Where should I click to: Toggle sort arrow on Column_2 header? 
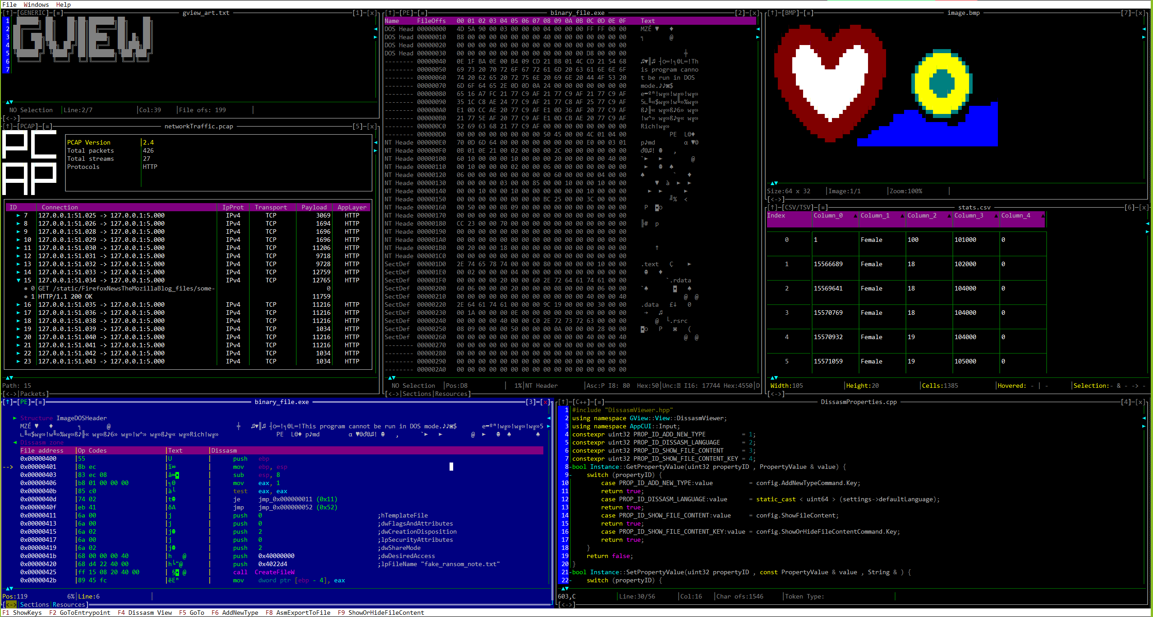coord(949,216)
